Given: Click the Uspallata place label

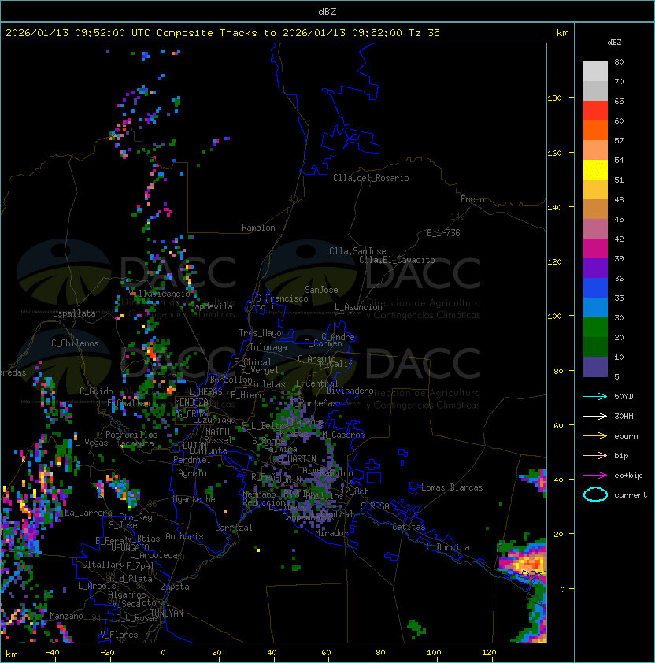Looking at the screenshot, I should click(74, 313).
